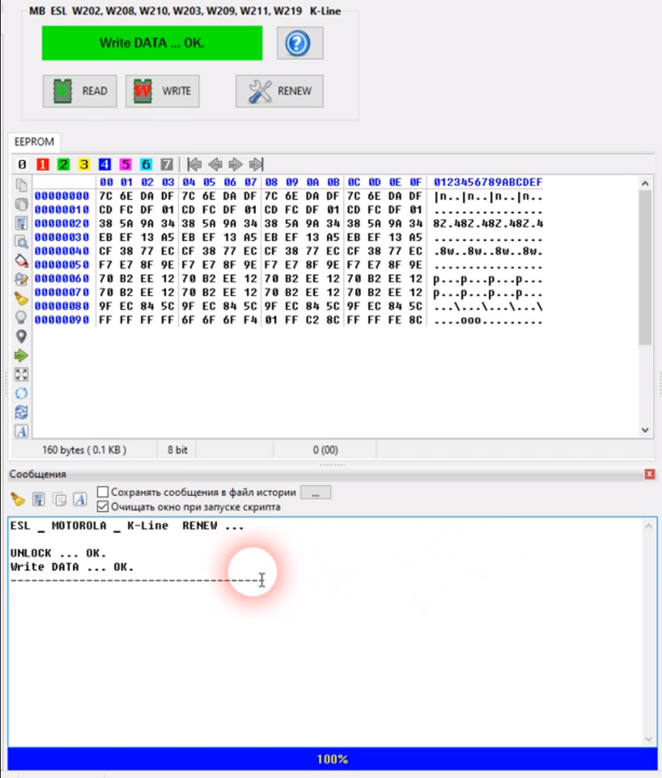Click the WRITE chip button

coord(162,91)
